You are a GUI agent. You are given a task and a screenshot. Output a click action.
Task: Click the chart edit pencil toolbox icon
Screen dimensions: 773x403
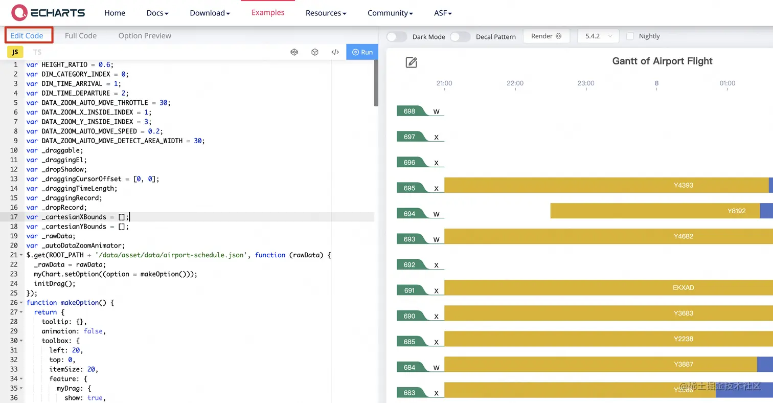click(412, 62)
